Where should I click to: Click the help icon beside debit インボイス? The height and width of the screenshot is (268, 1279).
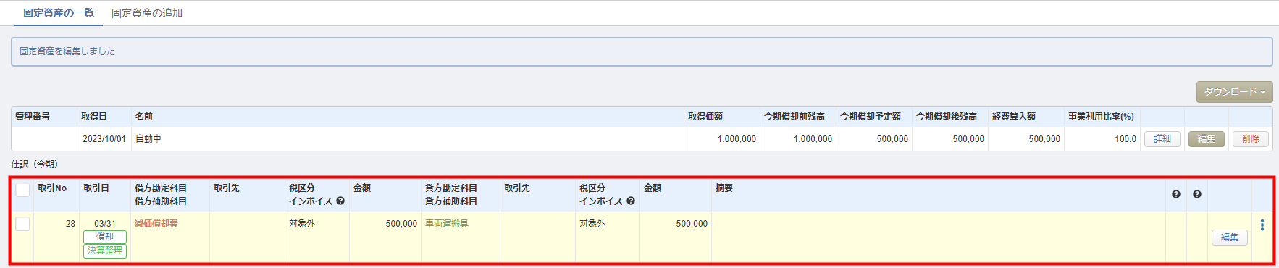pyautogui.click(x=340, y=201)
